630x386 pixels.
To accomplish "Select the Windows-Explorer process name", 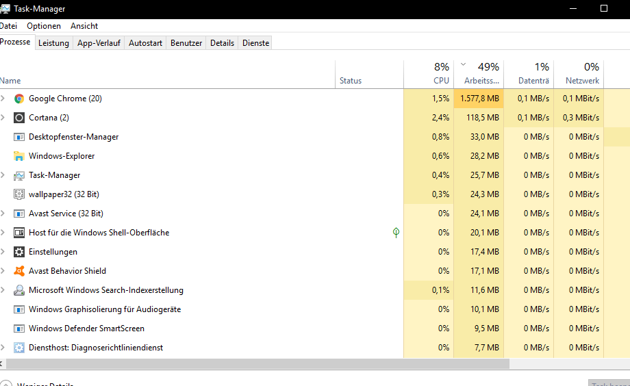I will pos(62,156).
